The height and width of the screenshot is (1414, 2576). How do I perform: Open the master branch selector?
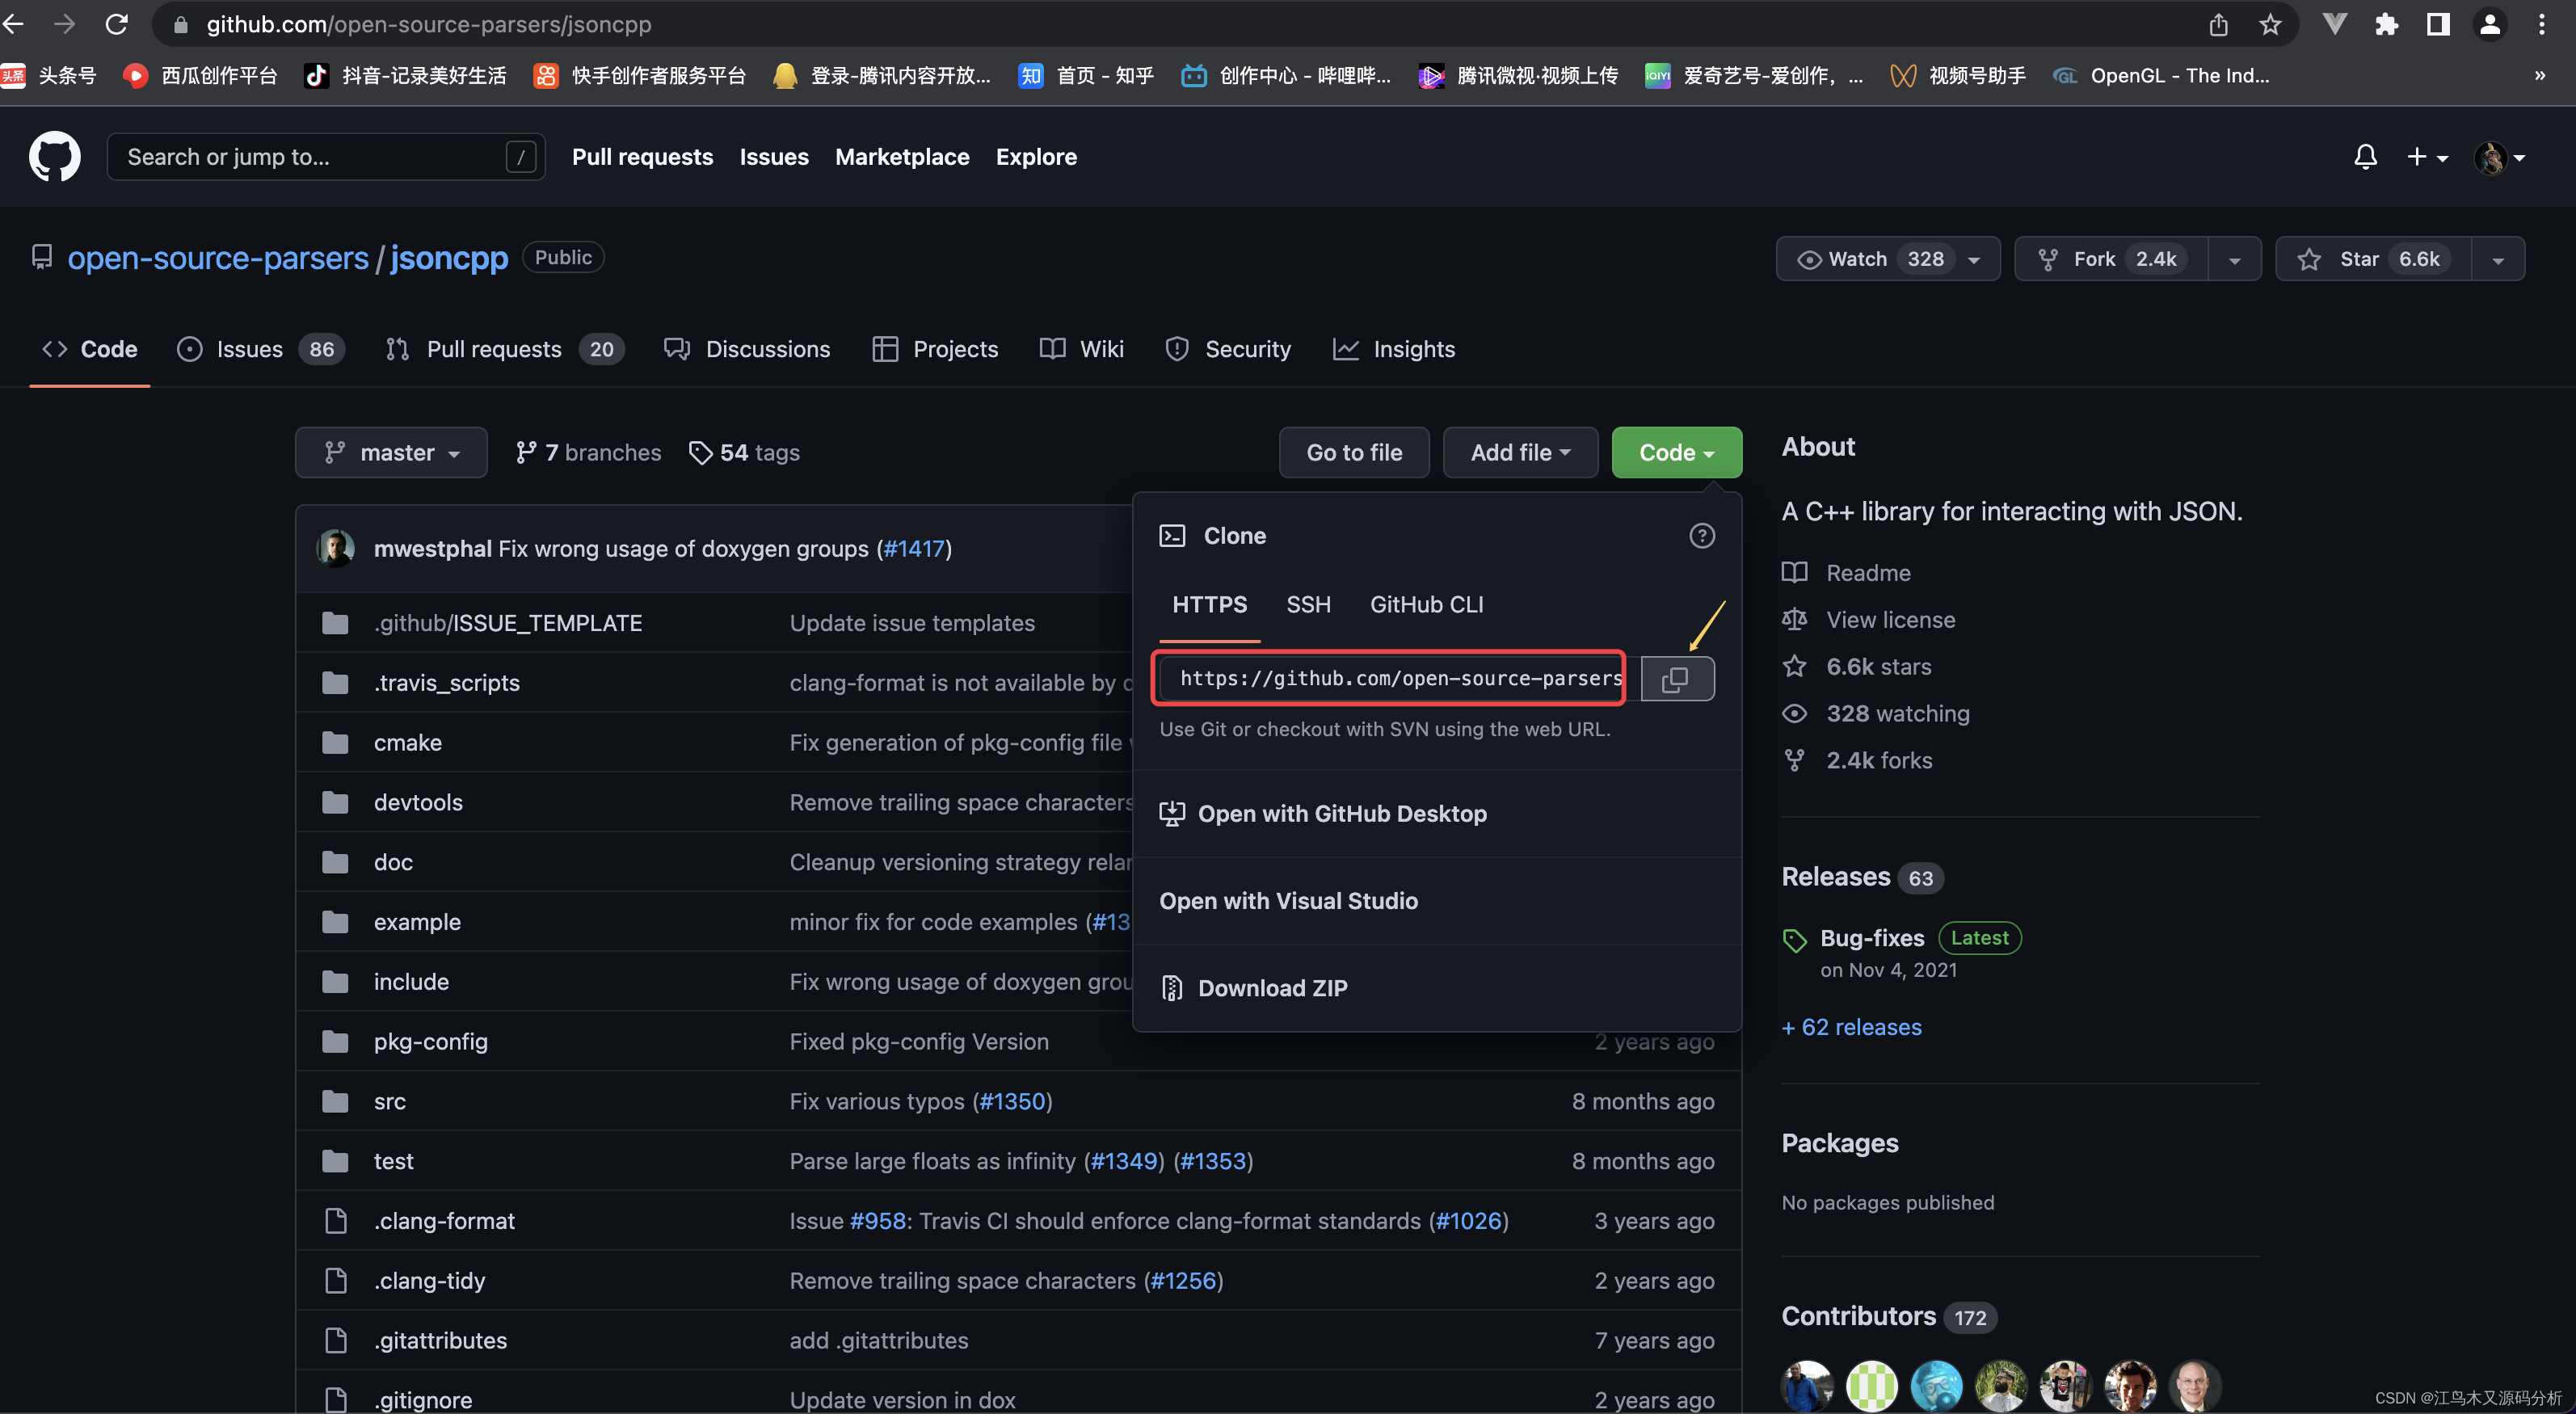click(x=391, y=453)
